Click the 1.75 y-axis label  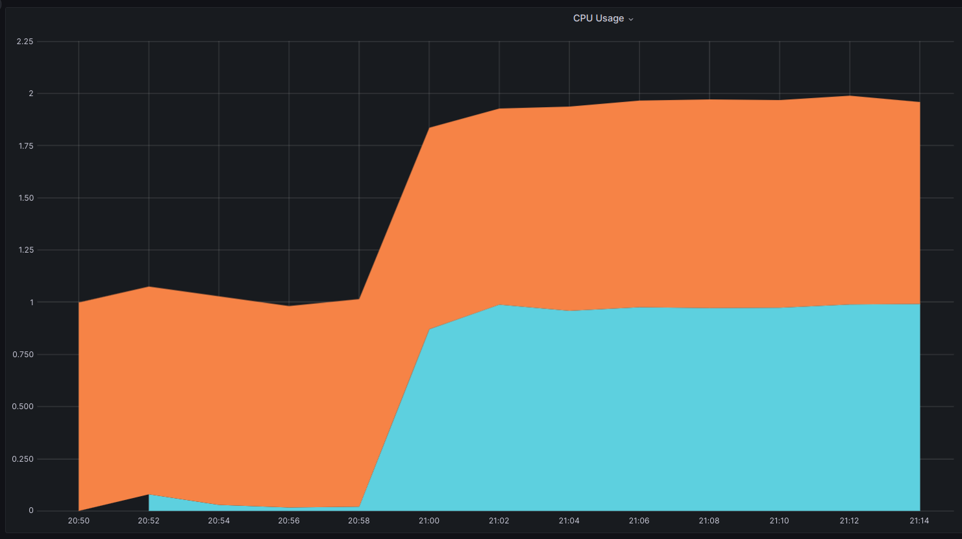click(x=26, y=146)
